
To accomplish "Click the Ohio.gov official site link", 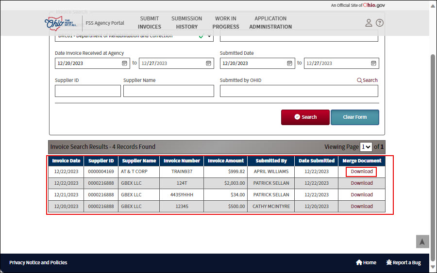I will coord(374,5).
